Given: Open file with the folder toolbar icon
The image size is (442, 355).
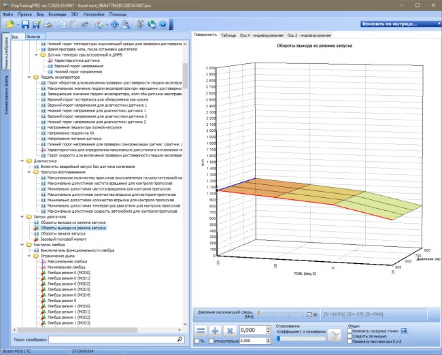Looking at the screenshot, I should [10, 24].
